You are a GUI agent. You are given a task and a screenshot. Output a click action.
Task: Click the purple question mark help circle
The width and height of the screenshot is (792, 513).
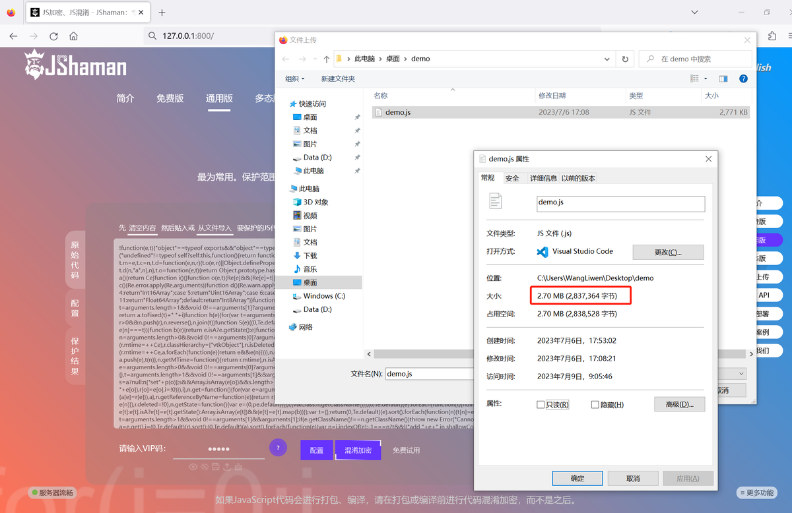pos(278,448)
